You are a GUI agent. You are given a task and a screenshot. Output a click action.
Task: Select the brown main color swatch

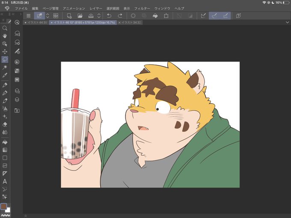[x=3, y=206]
